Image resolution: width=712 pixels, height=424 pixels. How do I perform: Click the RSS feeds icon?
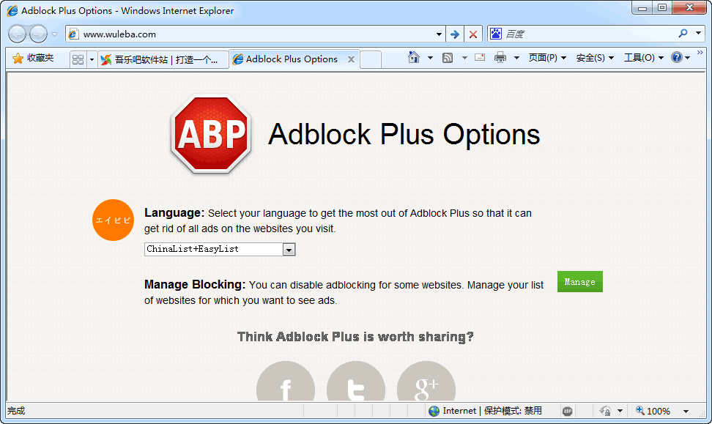448,58
